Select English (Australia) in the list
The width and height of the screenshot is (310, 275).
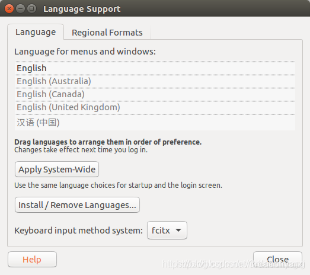(155, 81)
